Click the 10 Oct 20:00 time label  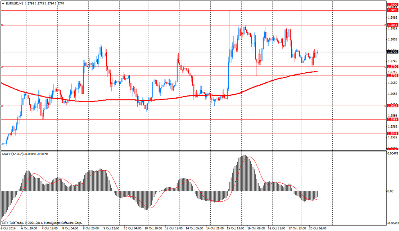(153, 228)
